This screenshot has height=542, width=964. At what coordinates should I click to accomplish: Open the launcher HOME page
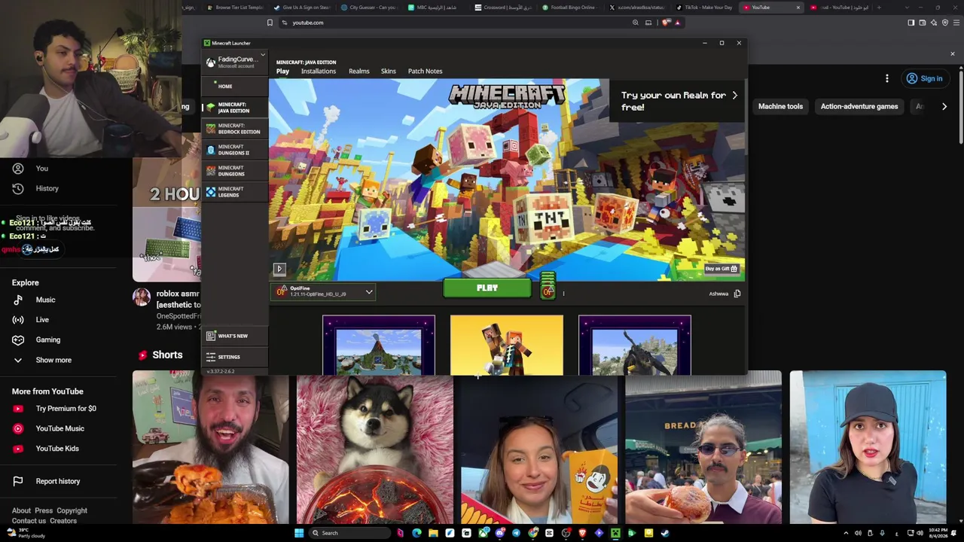tap(234, 87)
